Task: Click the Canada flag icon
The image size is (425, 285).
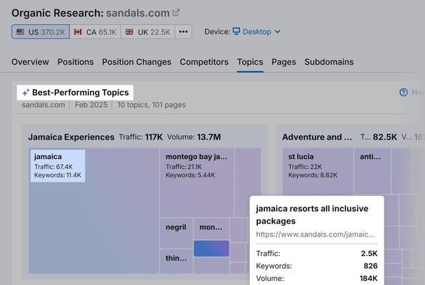Action: click(78, 32)
